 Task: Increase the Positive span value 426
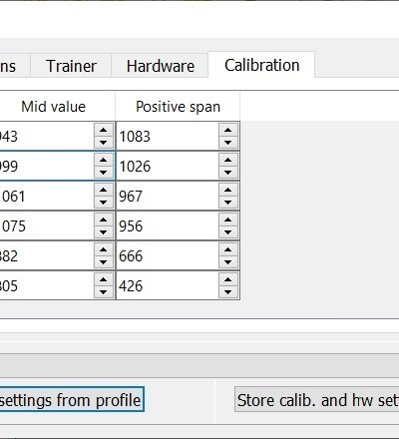click(x=228, y=279)
